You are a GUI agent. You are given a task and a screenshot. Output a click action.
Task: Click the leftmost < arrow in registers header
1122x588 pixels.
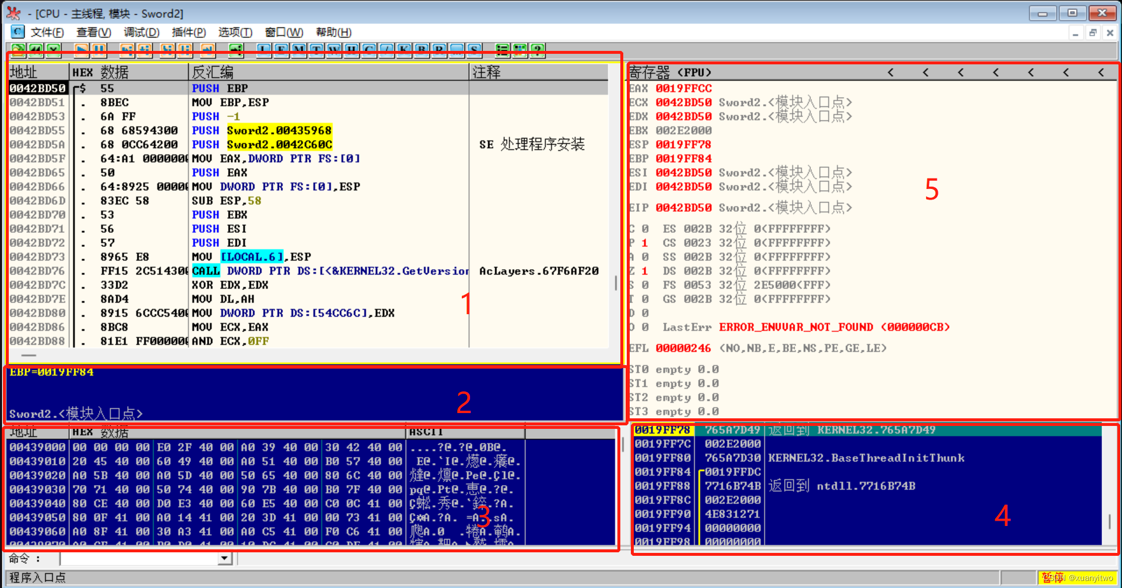[890, 73]
